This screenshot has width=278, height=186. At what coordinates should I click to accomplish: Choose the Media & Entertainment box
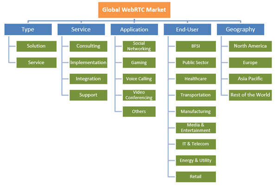pos(196,128)
